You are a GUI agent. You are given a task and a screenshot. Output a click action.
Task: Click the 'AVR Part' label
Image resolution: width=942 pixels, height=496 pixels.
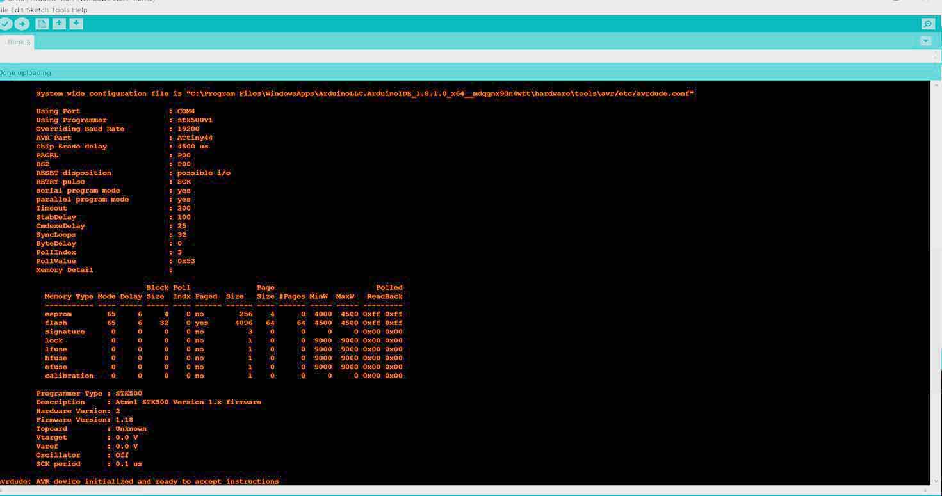pos(54,138)
